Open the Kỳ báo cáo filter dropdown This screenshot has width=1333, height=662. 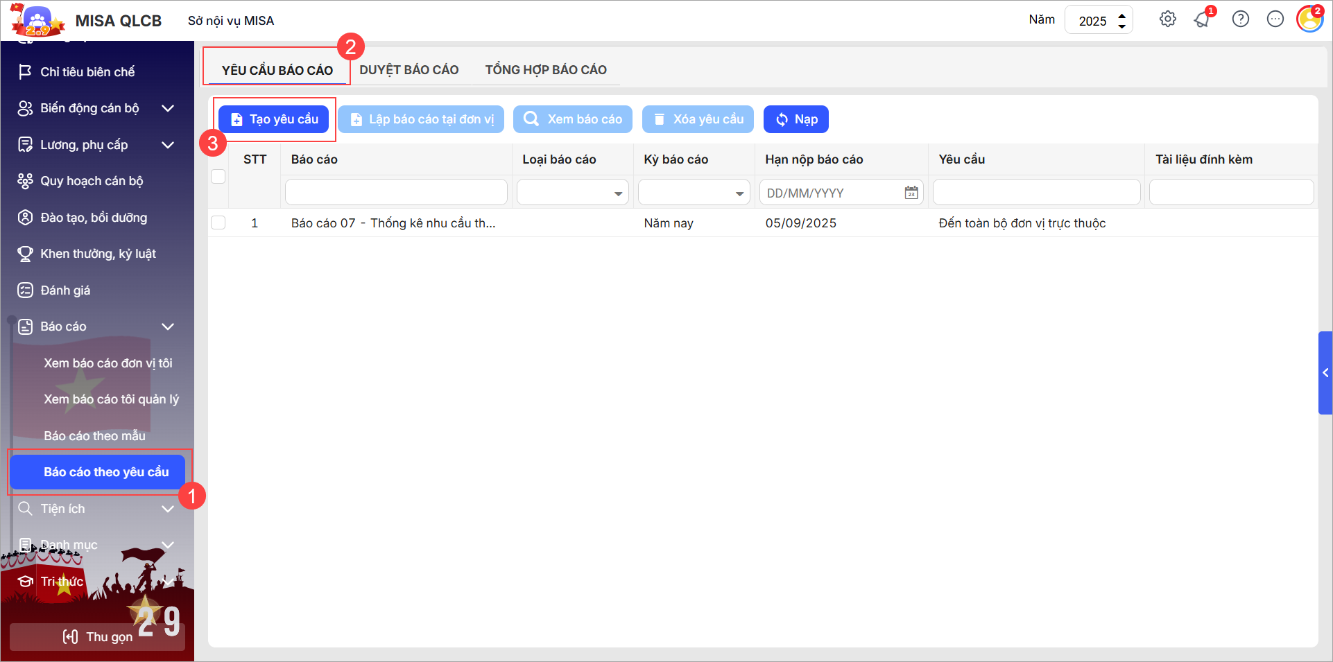point(739,193)
